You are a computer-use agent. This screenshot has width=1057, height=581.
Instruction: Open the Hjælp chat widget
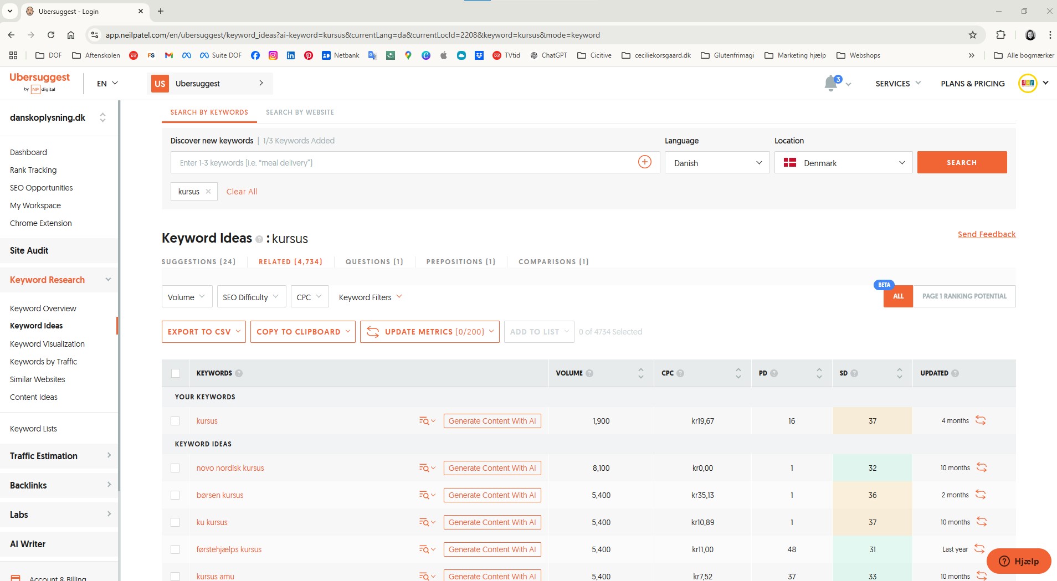click(x=1018, y=561)
